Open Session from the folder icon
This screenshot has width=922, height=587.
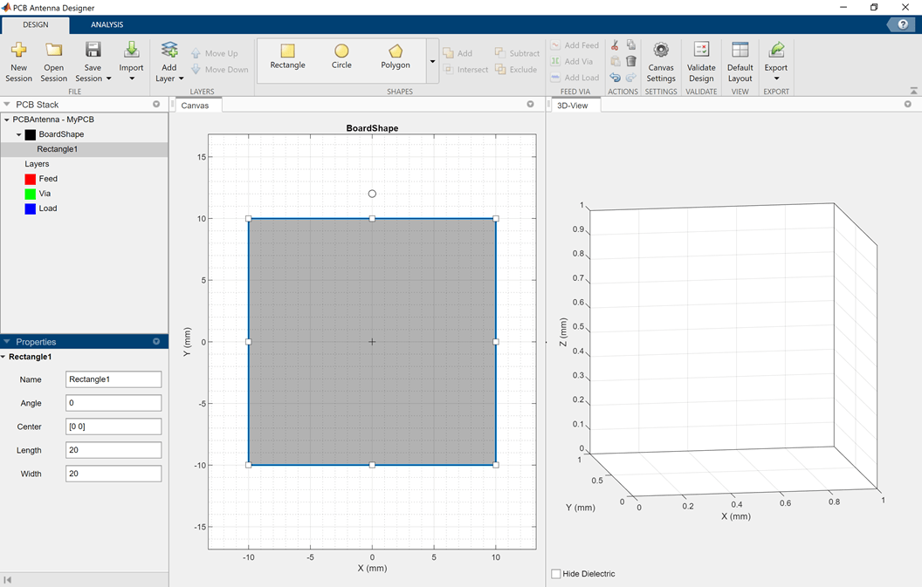click(x=53, y=62)
